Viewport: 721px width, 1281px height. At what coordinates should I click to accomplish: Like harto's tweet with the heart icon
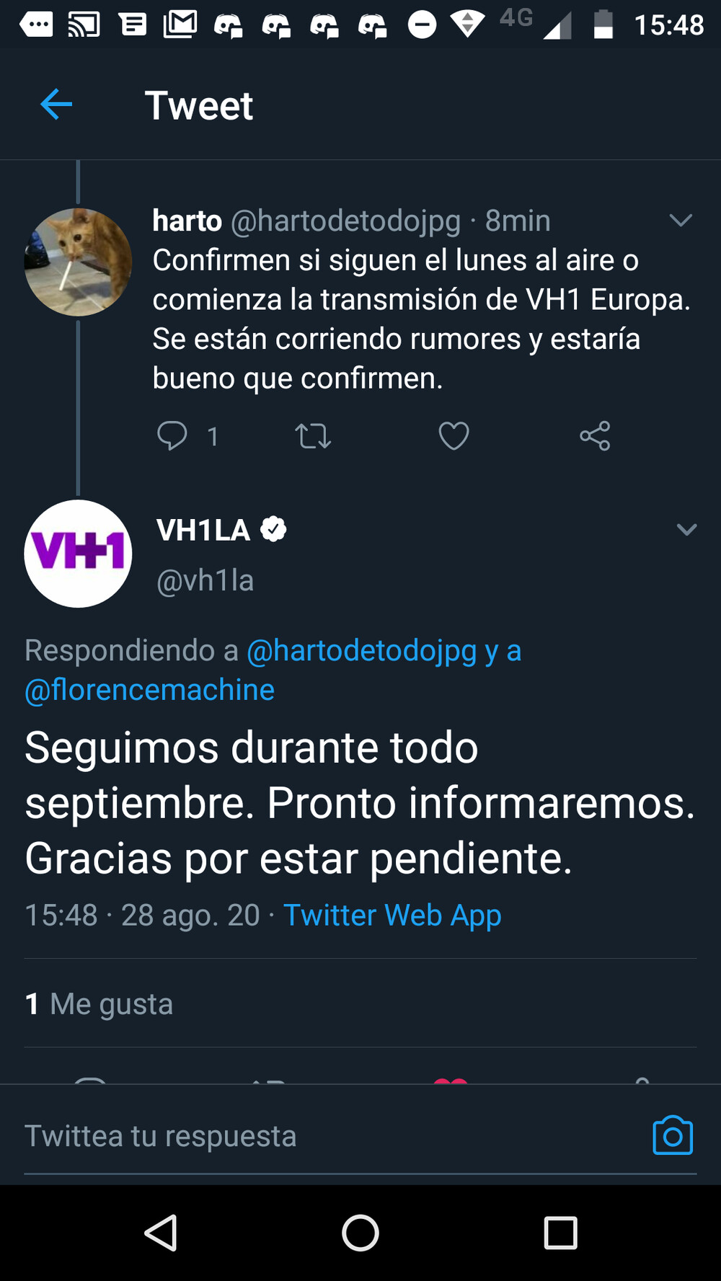(454, 435)
